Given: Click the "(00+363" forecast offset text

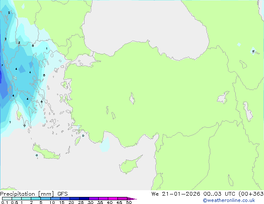Looking at the screenshot, I should point(251,194).
